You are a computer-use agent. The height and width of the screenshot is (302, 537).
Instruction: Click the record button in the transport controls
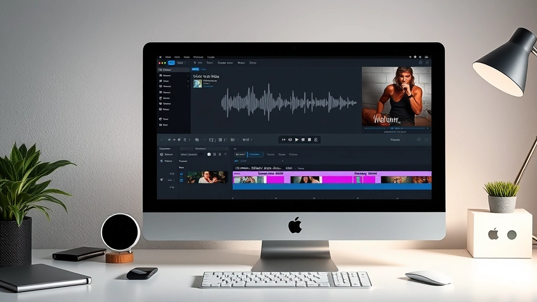pos(289,139)
